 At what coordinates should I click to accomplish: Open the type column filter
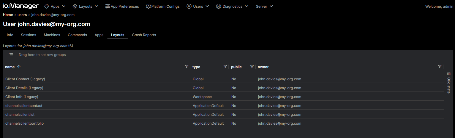click(225, 67)
